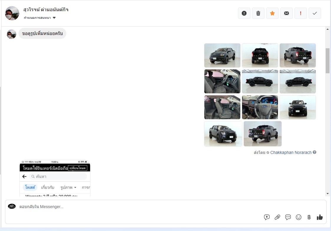Click page logo beside reply field
Image resolution: width=331 pixels, height=231 pixels.
[12, 206]
